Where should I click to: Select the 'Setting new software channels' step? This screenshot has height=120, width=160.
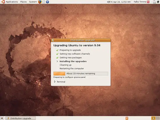75,54
